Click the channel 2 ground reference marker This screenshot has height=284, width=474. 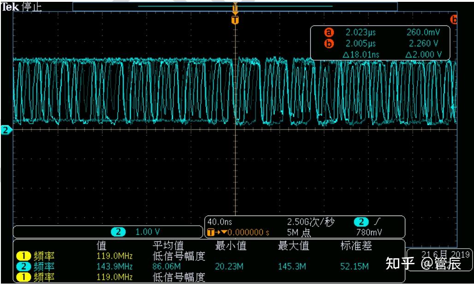click(x=4, y=130)
